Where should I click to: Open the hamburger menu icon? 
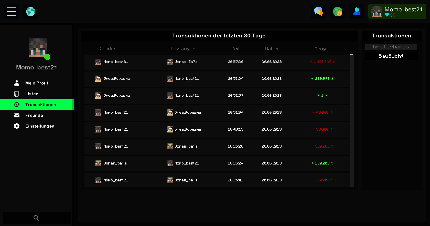click(12, 12)
